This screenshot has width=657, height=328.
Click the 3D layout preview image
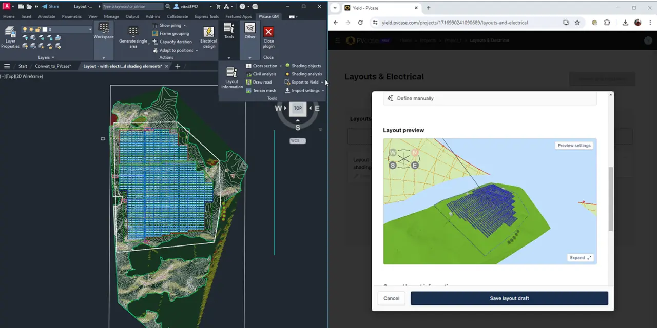490,201
